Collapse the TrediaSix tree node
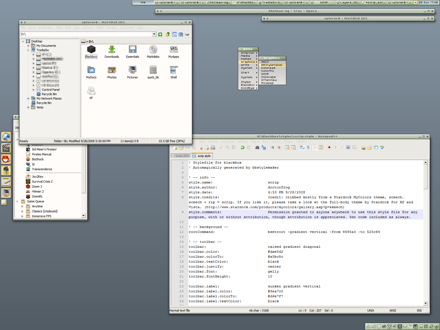The width and height of the screenshot is (440, 330). (x=28, y=50)
